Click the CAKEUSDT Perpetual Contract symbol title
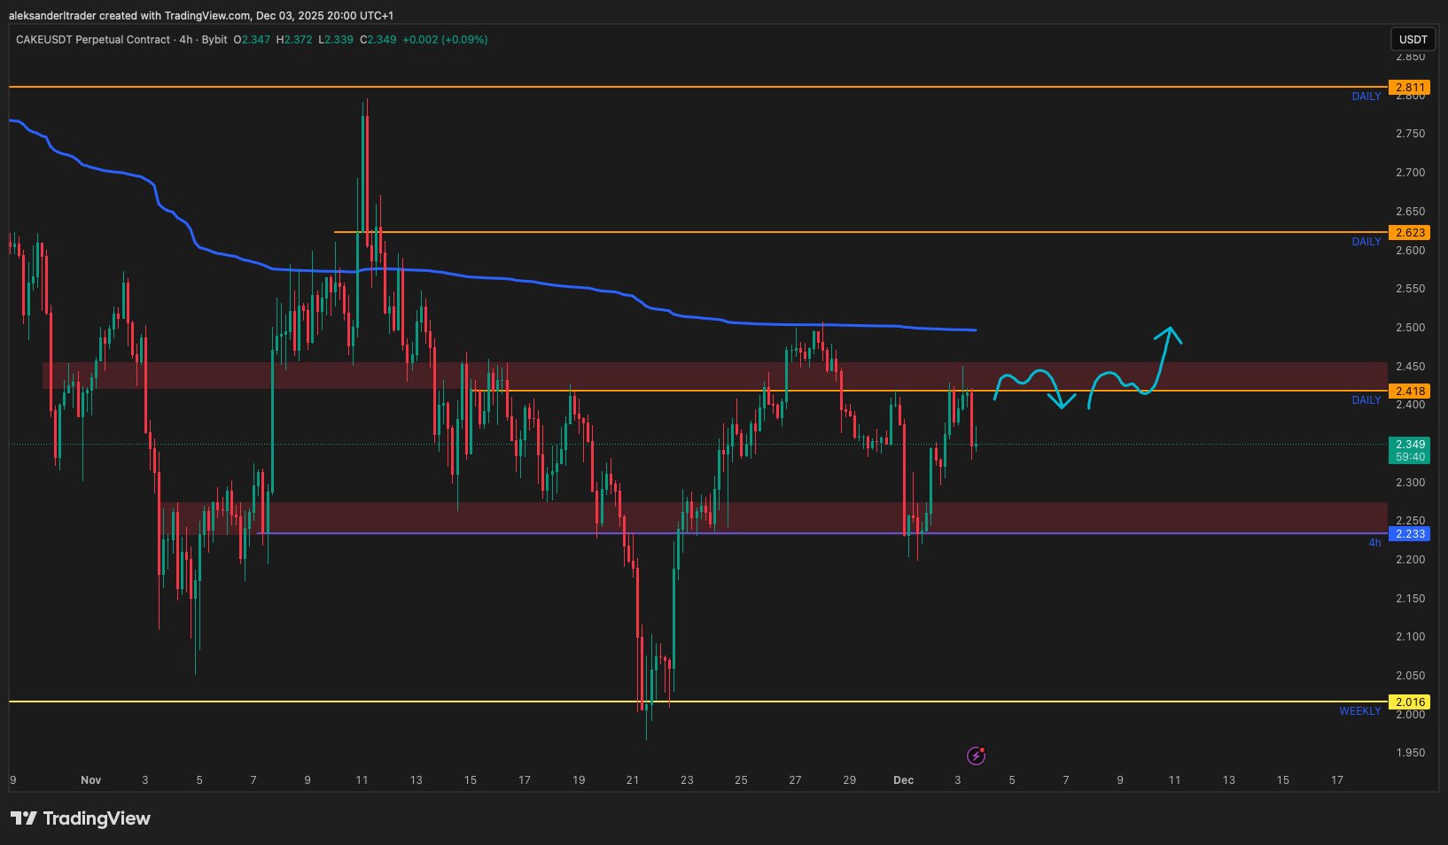Viewport: 1448px width, 845px height. (x=92, y=40)
